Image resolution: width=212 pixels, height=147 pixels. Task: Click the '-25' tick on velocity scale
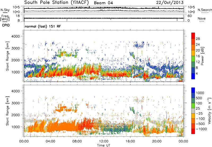[199, 113]
